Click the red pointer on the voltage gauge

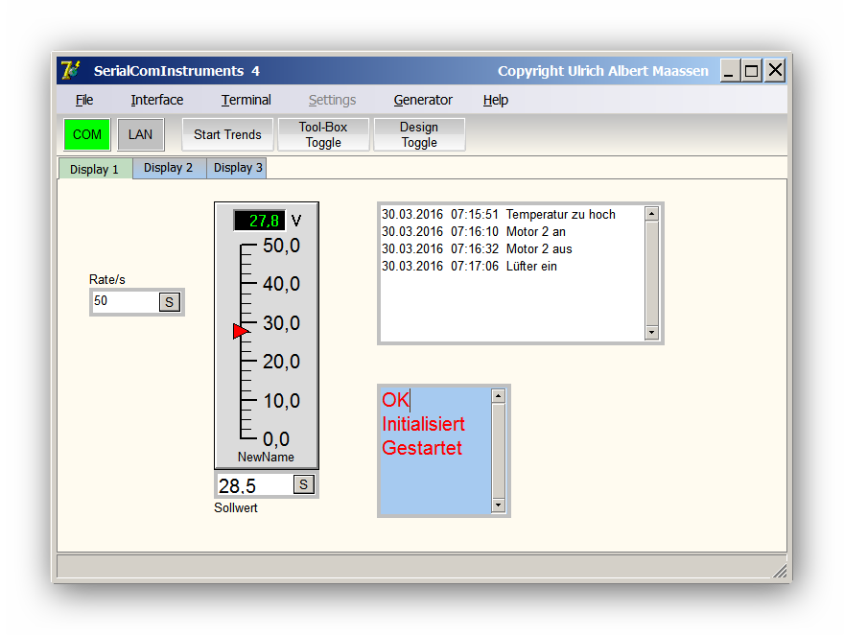[240, 331]
